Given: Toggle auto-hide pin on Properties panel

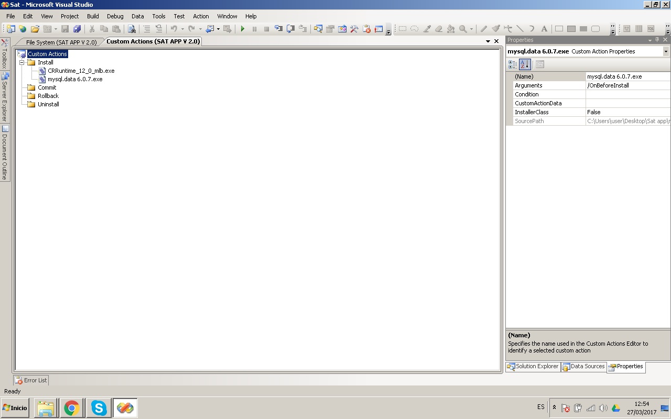Looking at the screenshot, I should point(657,40).
